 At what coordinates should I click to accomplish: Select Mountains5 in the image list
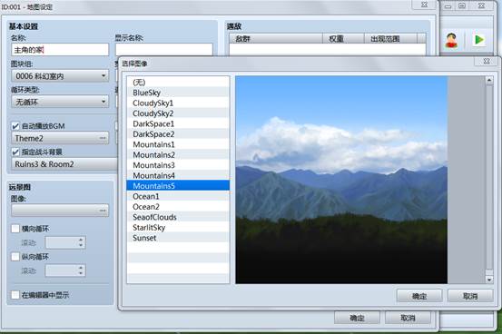point(178,186)
